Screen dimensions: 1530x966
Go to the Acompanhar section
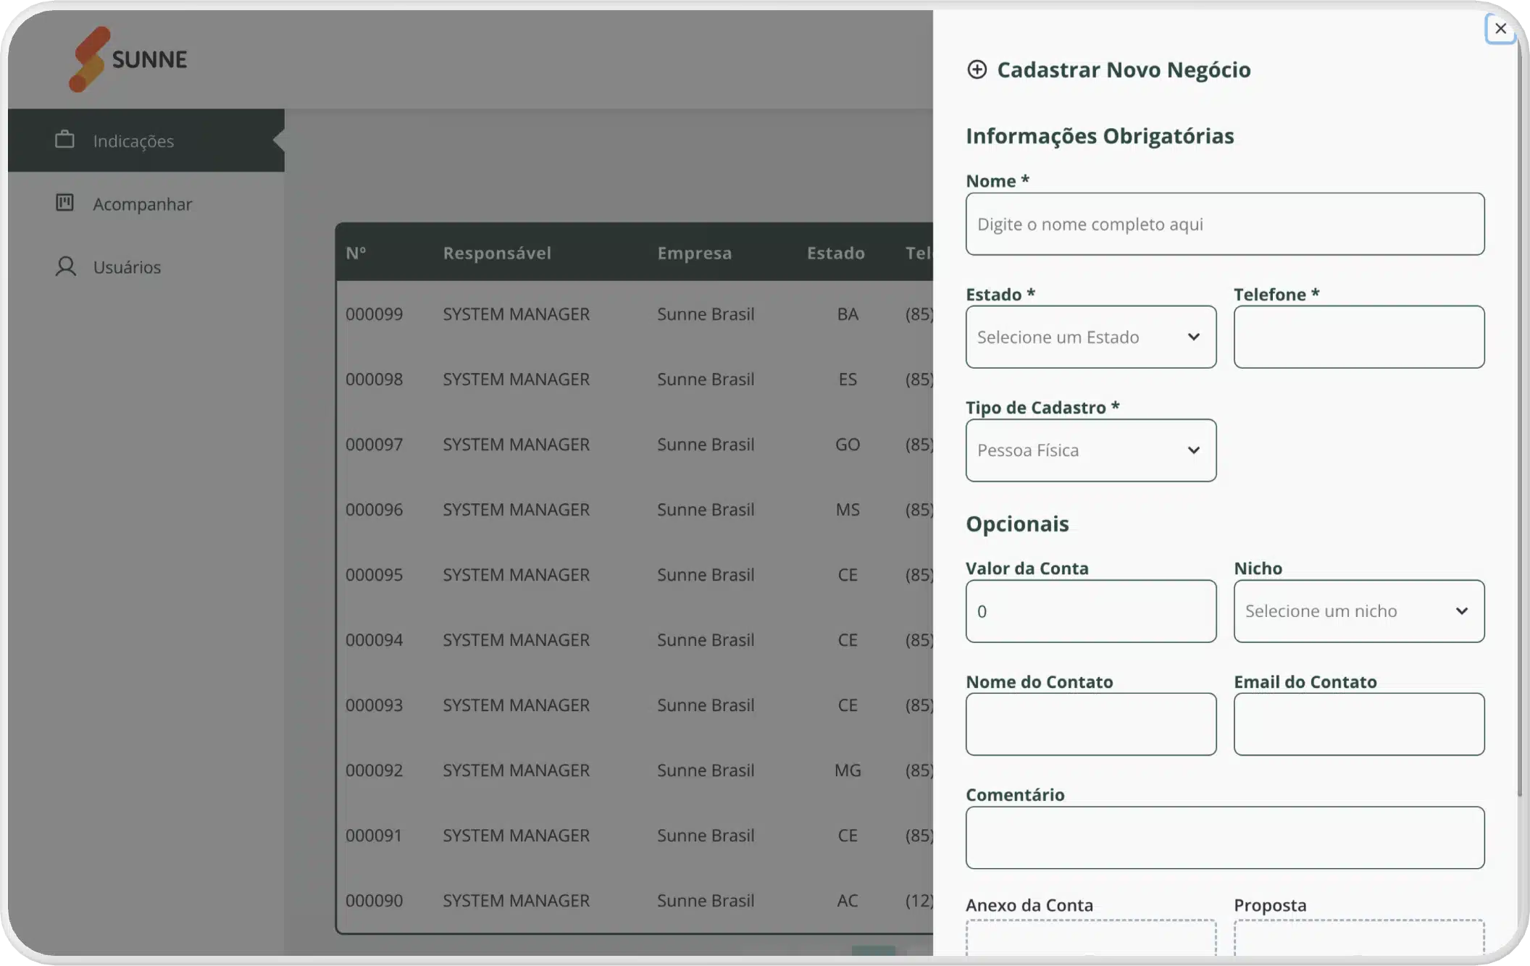click(146, 203)
